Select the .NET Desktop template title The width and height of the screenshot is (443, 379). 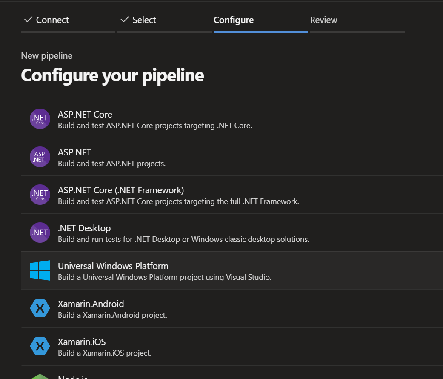84,228
